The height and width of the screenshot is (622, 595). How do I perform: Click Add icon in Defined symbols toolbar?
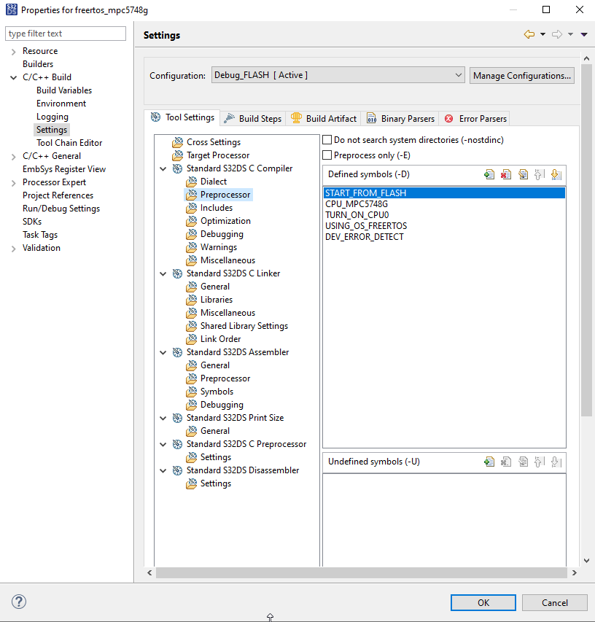point(489,174)
